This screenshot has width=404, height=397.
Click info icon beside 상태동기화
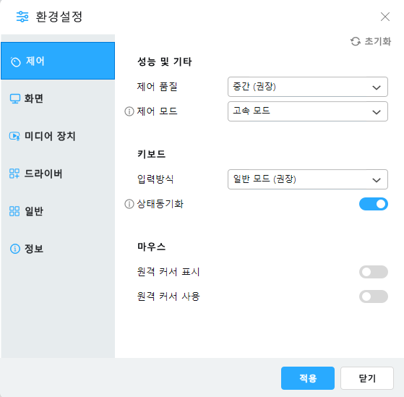point(129,204)
